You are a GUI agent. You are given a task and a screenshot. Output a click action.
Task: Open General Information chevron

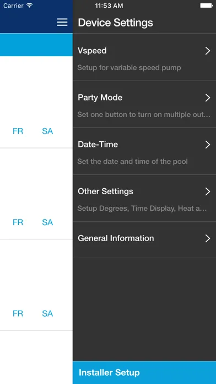tap(208, 238)
